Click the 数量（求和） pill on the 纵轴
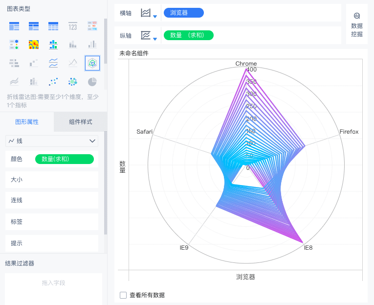This screenshot has height=305, width=374. click(x=188, y=35)
